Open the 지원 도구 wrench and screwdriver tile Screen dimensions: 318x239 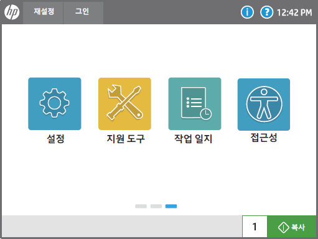click(x=124, y=104)
